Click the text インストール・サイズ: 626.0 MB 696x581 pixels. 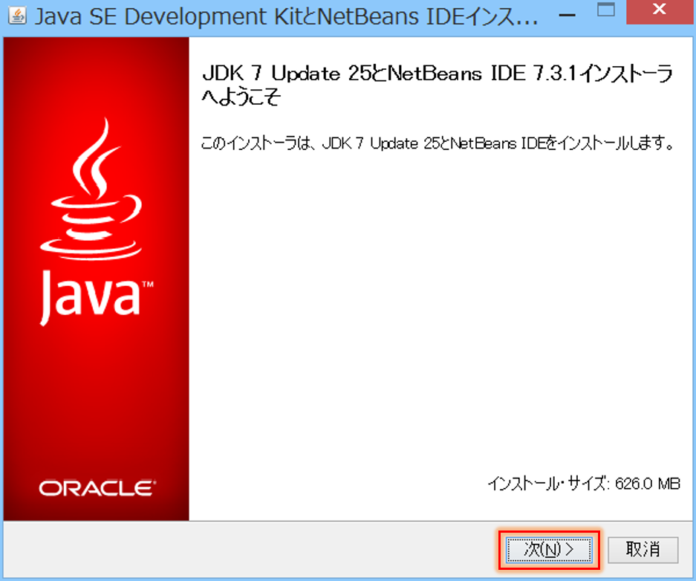(584, 484)
